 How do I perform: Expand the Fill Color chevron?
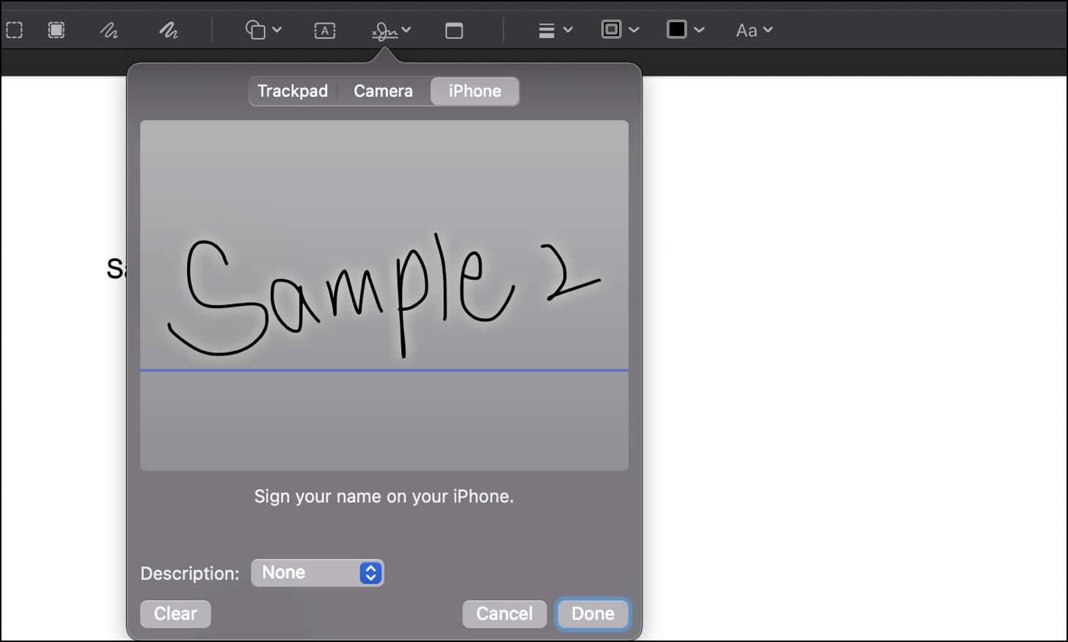(699, 30)
